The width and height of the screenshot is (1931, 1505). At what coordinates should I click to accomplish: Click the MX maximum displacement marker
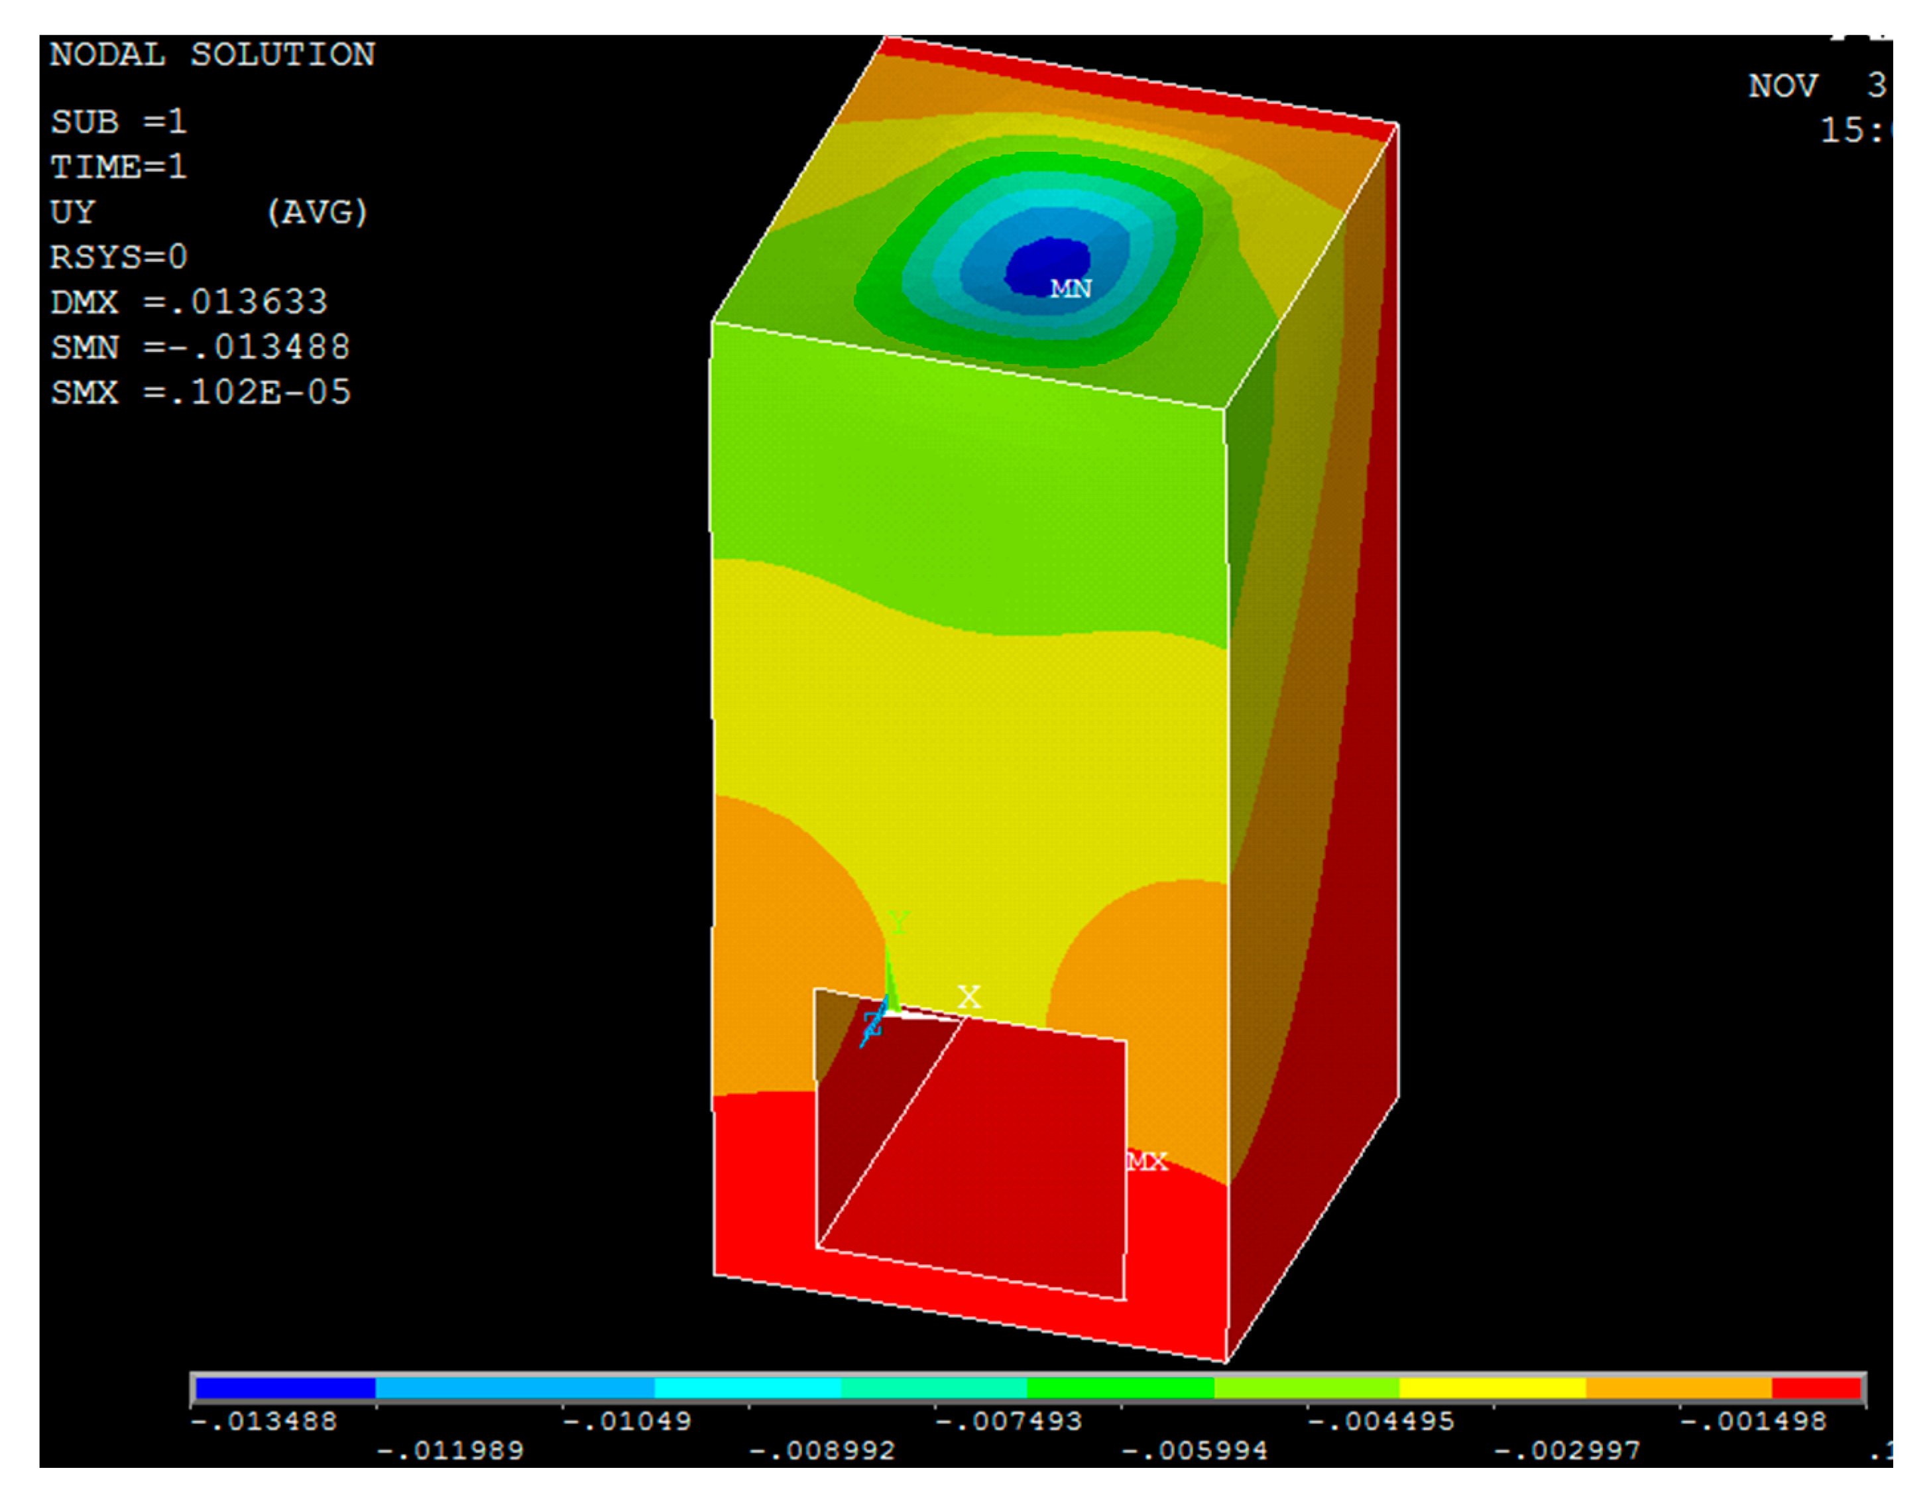click(x=1147, y=1161)
